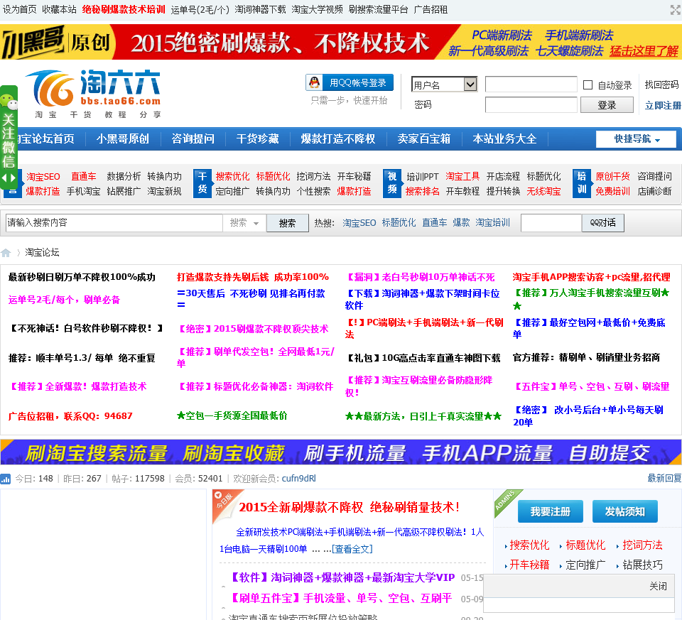
Task: Open 【软件】淘词神器+爆款神器 post
Action: click(x=342, y=578)
